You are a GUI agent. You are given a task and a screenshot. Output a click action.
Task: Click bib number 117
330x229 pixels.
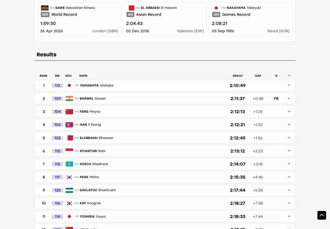(57, 177)
